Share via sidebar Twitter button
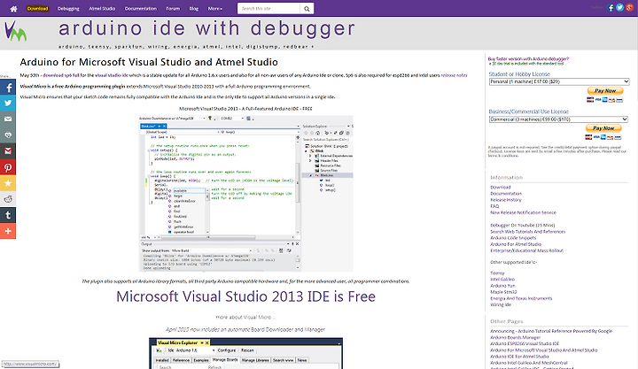The image size is (638, 369). click(8, 104)
